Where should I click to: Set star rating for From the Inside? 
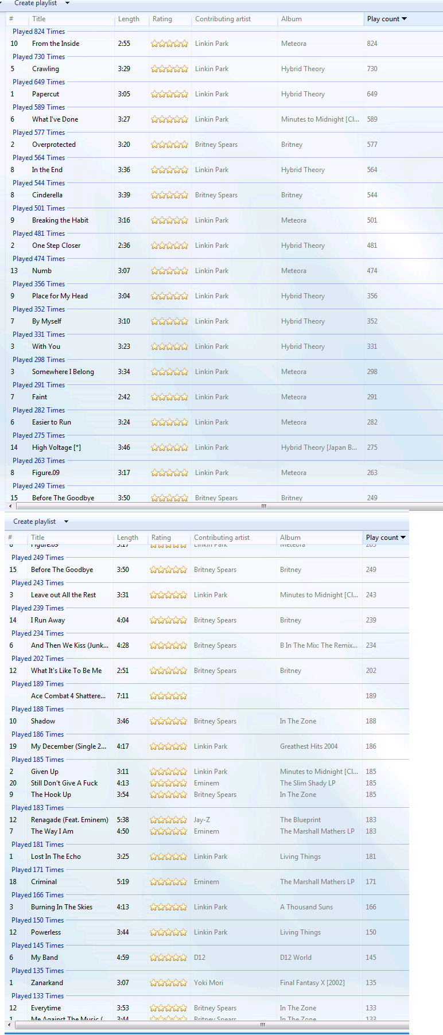[169, 44]
